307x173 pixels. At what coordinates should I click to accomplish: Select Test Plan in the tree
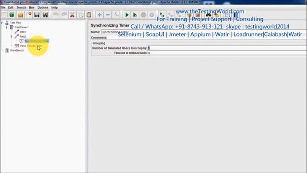point(15,23)
